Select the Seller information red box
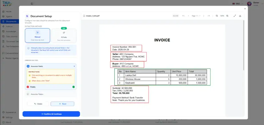 pos(128,57)
